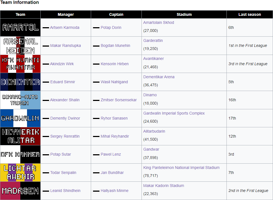Click flag icon beside Akindzin Wirk

point(46,64)
